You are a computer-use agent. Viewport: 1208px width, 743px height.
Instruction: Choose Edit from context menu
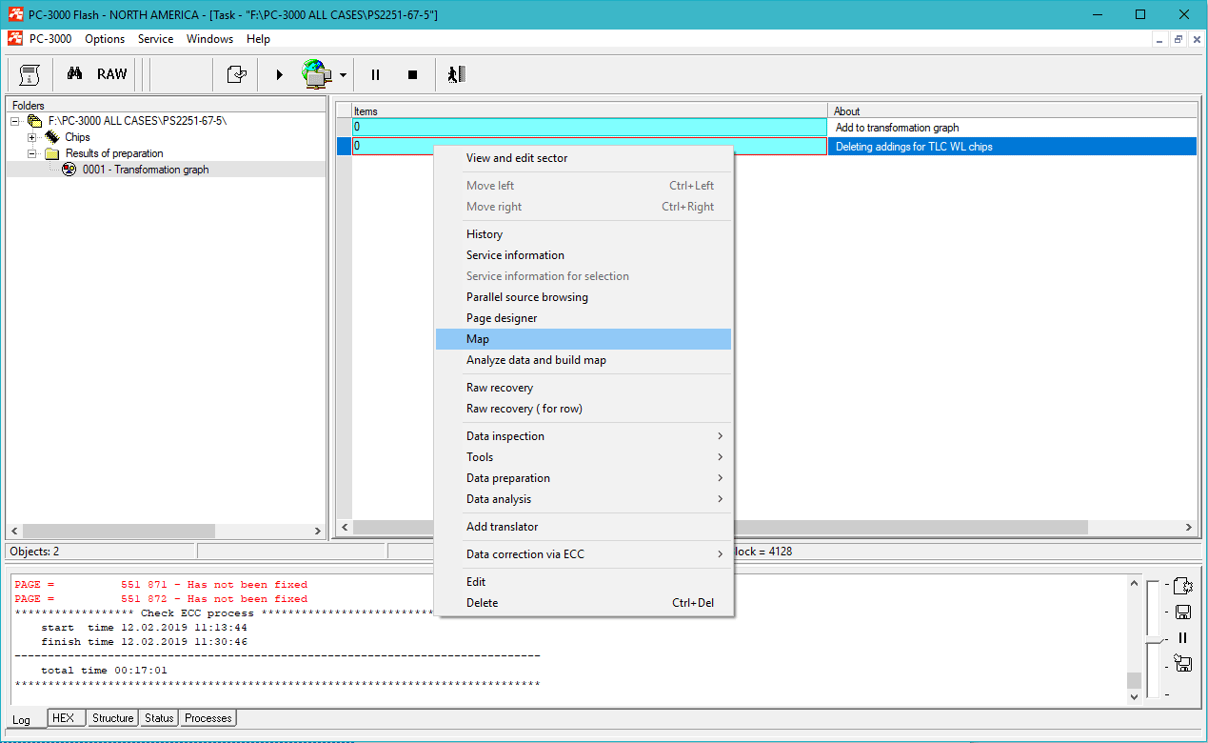pyautogui.click(x=584, y=582)
